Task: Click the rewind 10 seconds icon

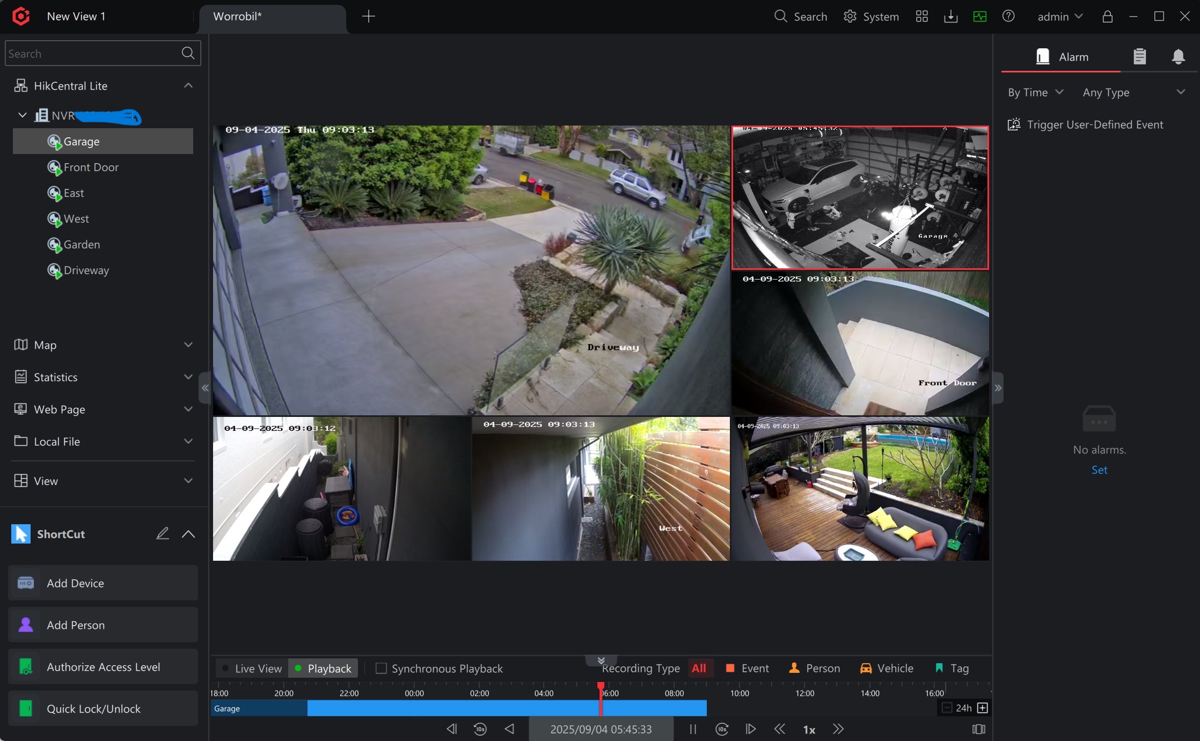Action: click(x=480, y=729)
